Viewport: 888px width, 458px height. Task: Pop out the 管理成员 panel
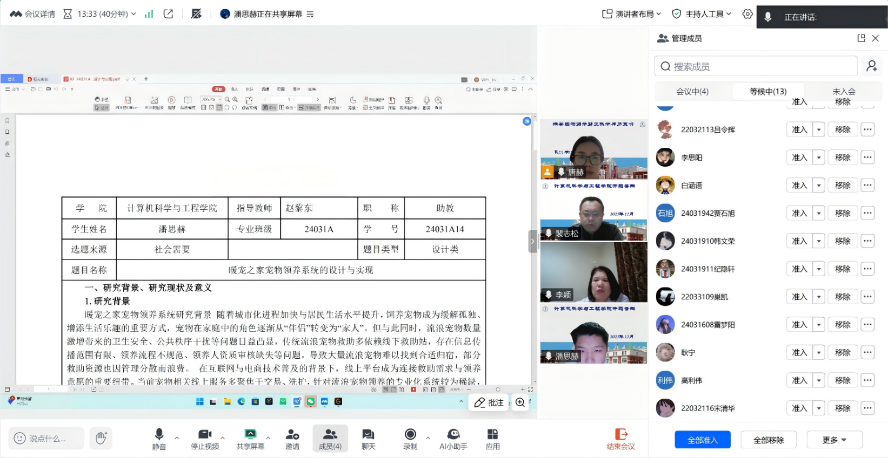coord(861,38)
